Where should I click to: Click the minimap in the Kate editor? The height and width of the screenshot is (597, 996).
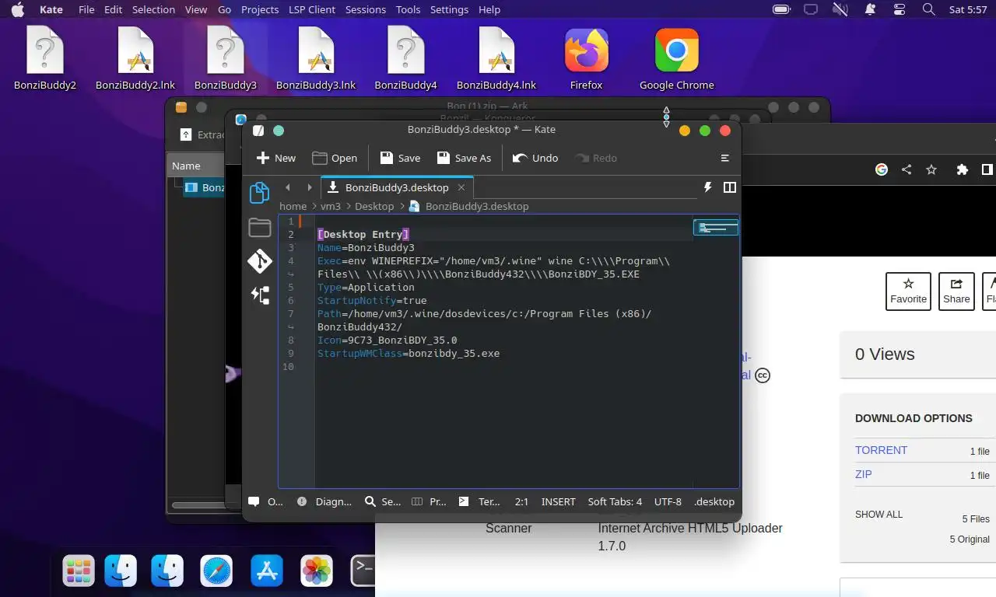pyautogui.click(x=716, y=227)
